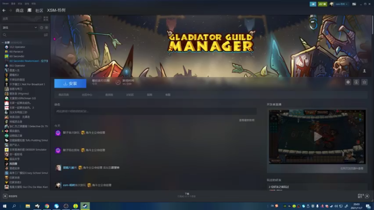Click play time clock icon

[x=118, y=83]
